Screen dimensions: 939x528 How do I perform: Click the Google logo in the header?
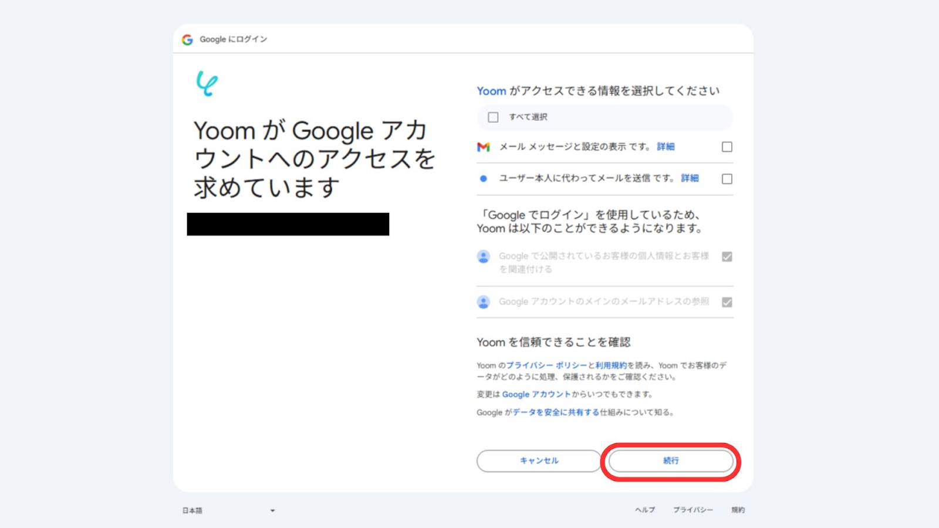pyautogui.click(x=187, y=39)
